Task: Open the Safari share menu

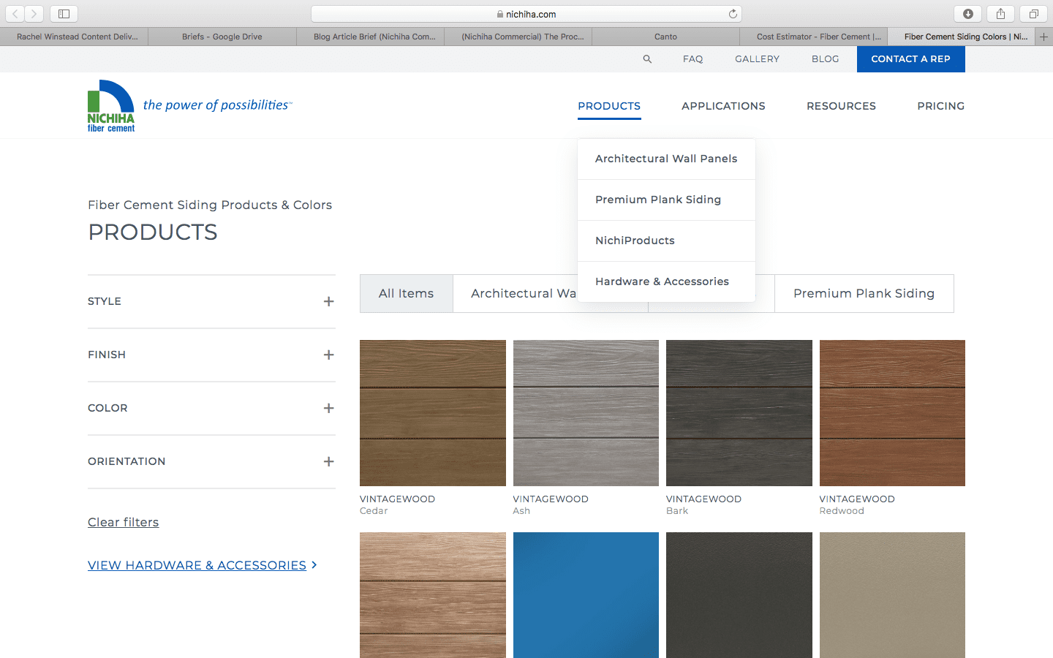Action: (x=1000, y=14)
